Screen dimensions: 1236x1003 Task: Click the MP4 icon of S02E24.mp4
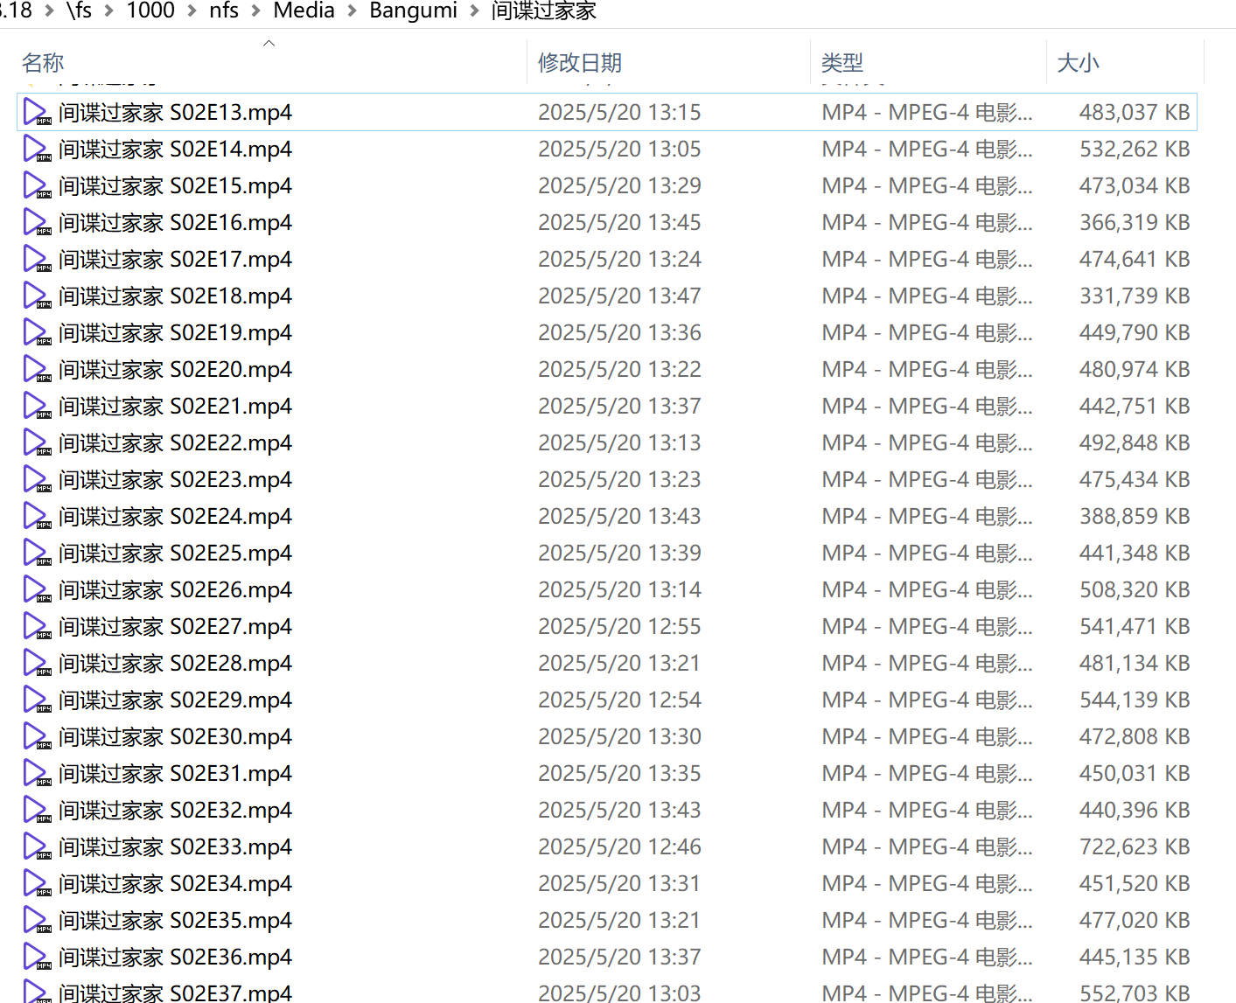point(37,516)
